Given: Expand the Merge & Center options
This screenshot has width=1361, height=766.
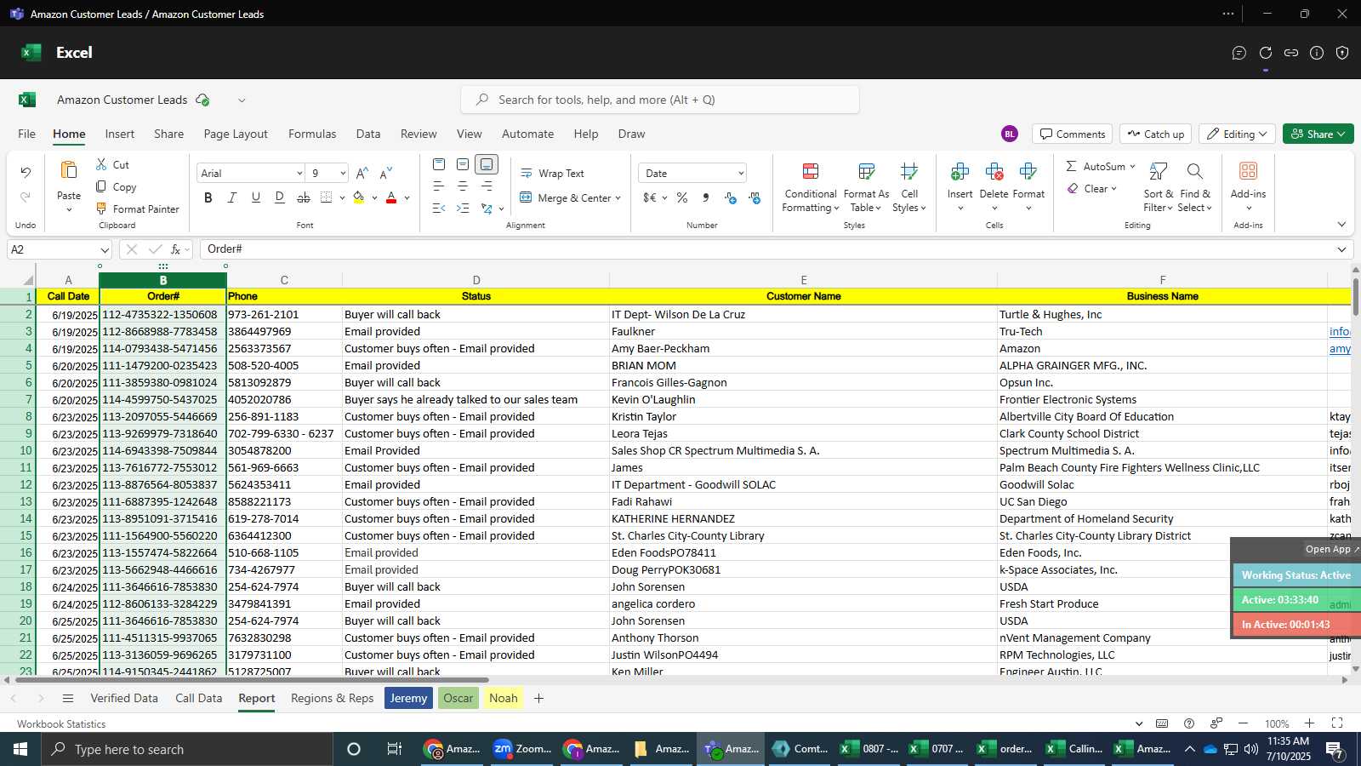Looking at the screenshot, I should (618, 198).
